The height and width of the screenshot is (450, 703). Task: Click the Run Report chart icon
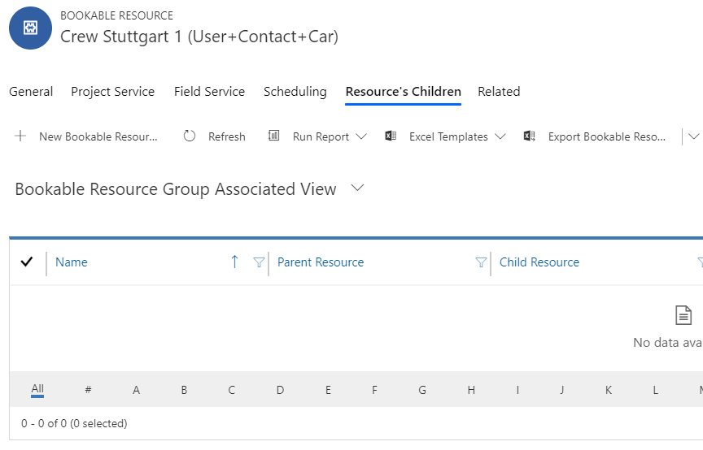pyautogui.click(x=274, y=135)
